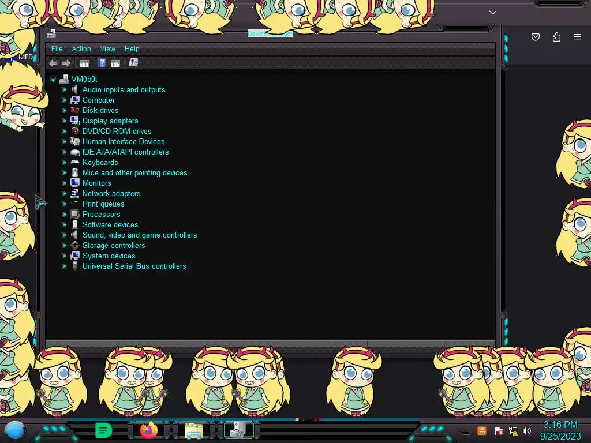Expand the Audio inputs and outputs node
Image resolution: width=591 pixels, height=443 pixels.
(x=63, y=89)
